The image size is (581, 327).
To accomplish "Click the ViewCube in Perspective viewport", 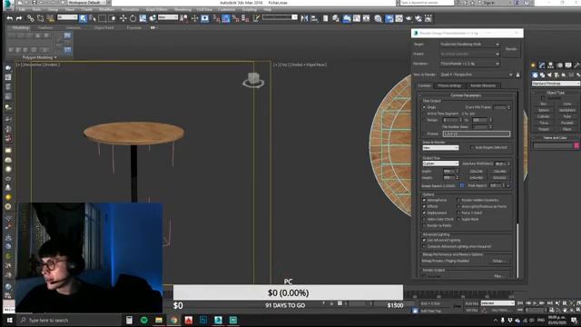I will [x=253, y=80].
